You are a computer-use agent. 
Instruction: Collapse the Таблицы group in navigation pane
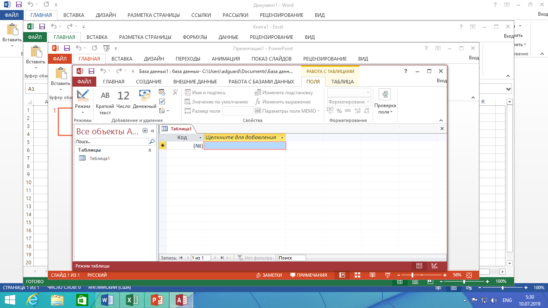[x=150, y=150]
